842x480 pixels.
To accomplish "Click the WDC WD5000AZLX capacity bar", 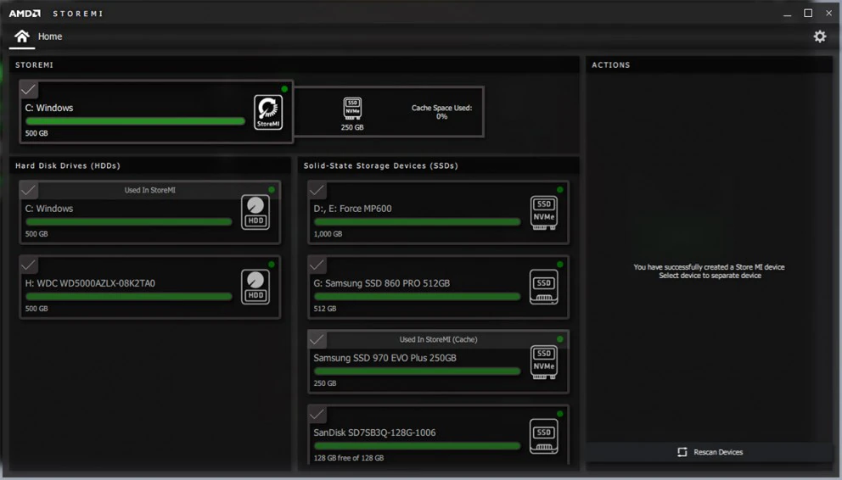I will 129,296.
